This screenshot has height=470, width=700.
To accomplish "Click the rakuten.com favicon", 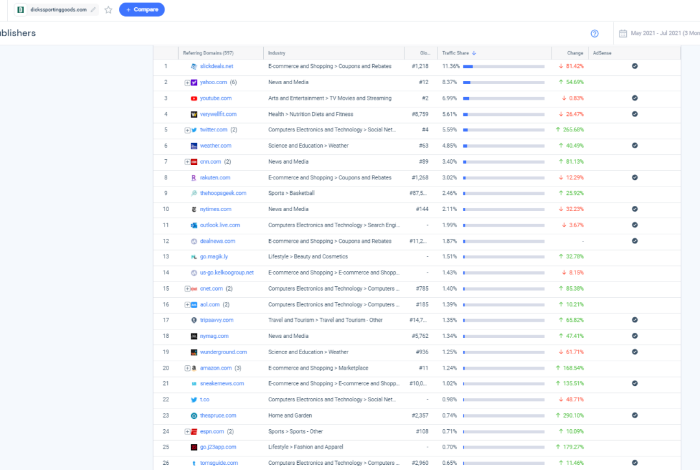I will [194, 178].
